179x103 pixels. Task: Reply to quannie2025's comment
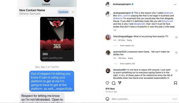130,58
